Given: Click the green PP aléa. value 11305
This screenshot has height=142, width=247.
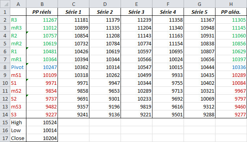Looking at the screenshot, I should pos(231,20).
